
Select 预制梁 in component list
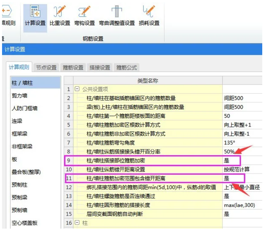coord(36,198)
